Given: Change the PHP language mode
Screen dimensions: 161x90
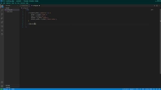Looking at the screenshot, I should tap(143, 89).
